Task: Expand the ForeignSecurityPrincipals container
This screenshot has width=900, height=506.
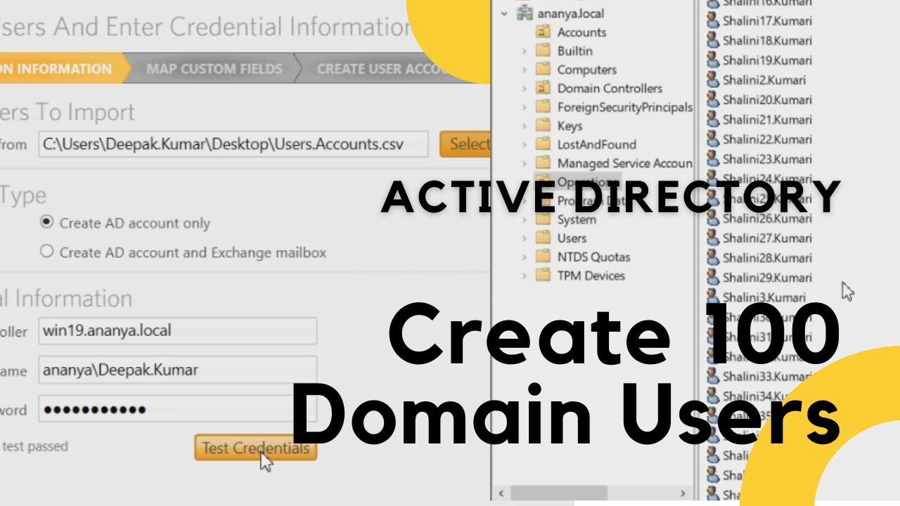Action: (x=524, y=108)
